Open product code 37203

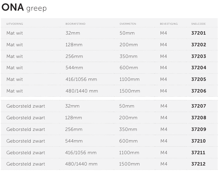[199, 56]
